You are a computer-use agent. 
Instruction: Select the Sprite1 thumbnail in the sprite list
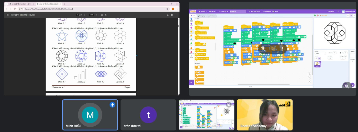(317, 64)
